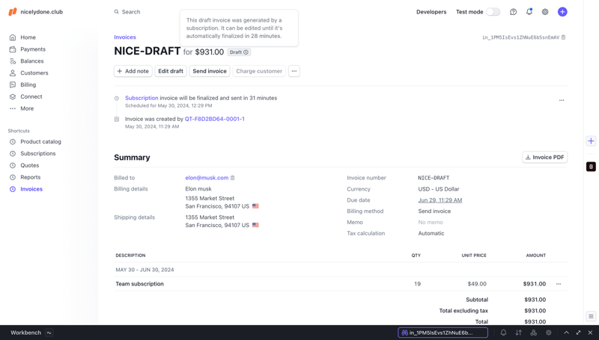Viewport: 599px width, 340px height.
Task: Open the in_1PM5IsEvs1ZhNuE6b inspector tab
Action: (443, 333)
